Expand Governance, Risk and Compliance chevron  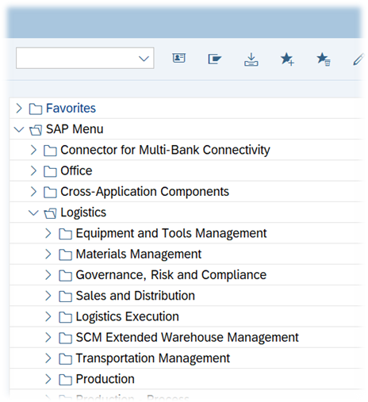click(48, 275)
